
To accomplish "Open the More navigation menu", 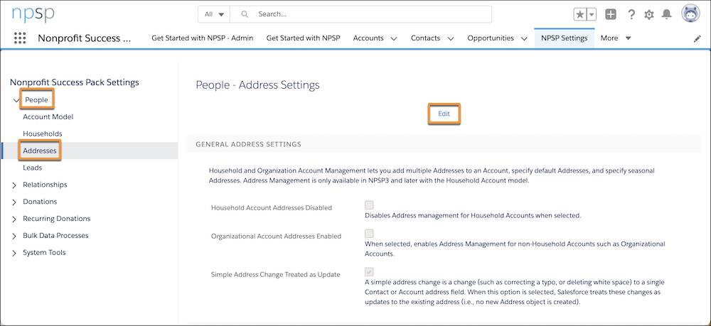I will click(615, 38).
